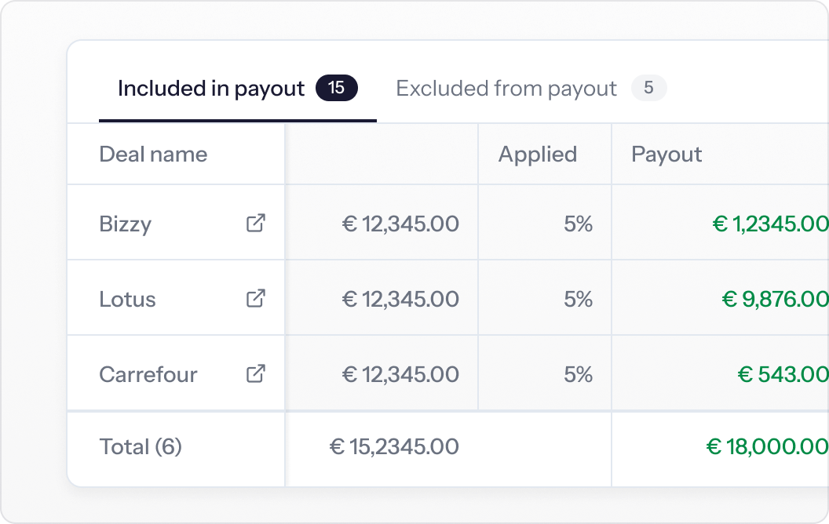The image size is (829, 524).
Task: Select the Deal name column header
Action: coord(153,155)
